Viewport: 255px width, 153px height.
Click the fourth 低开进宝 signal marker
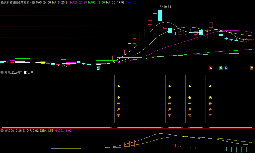click(x=210, y=101)
